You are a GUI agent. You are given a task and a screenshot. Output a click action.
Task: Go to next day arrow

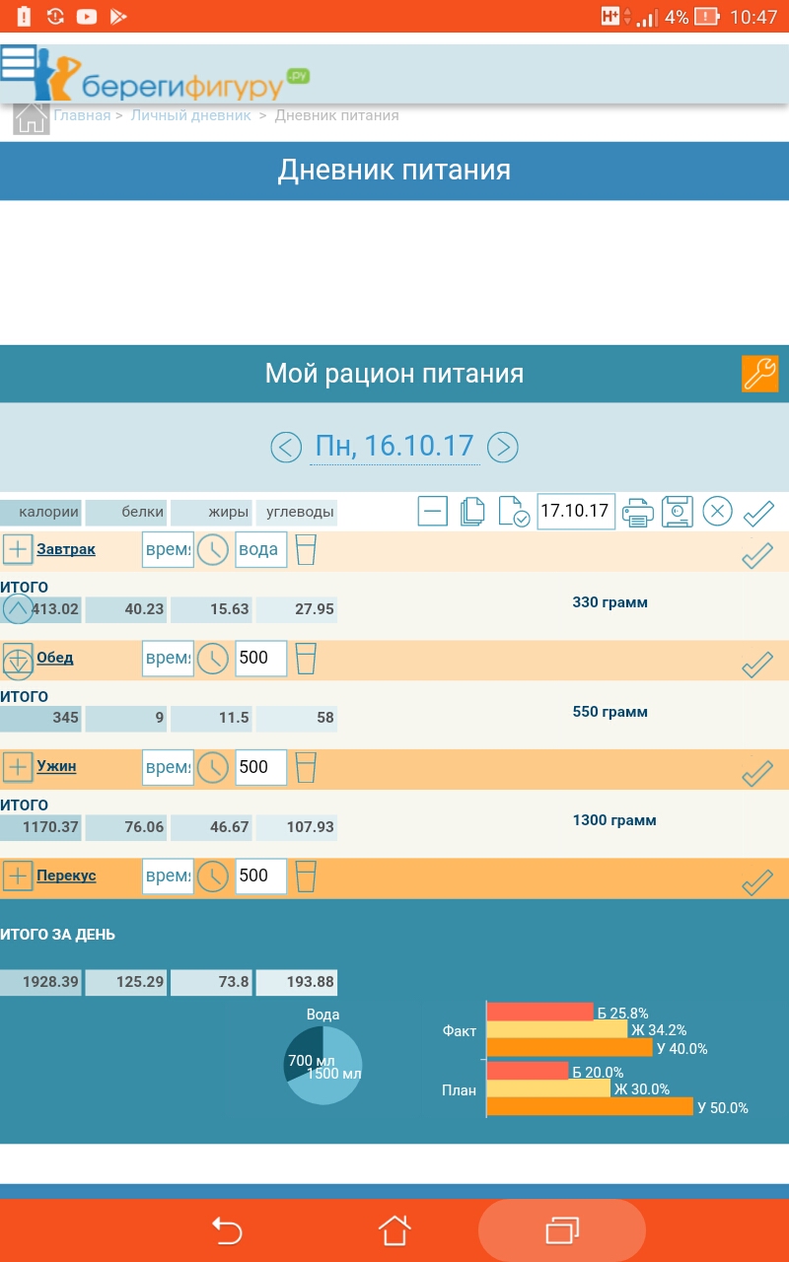[x=503, y=448]
